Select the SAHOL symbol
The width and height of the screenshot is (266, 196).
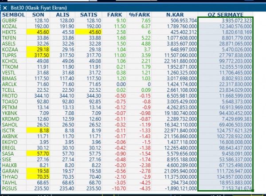click(x=10, y=125)
